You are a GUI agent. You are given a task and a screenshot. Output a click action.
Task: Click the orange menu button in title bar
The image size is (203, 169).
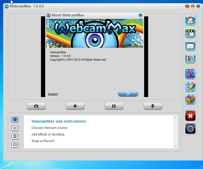(187, 6)
